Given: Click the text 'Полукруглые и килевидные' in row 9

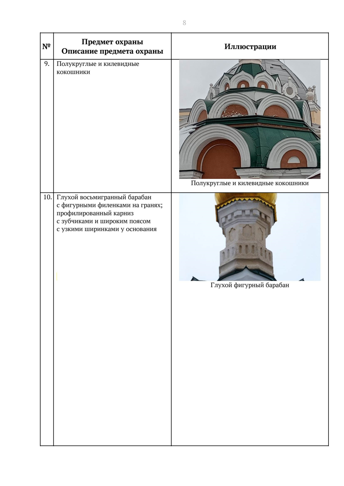Looking at the screenshot, I should click(98, 64).
